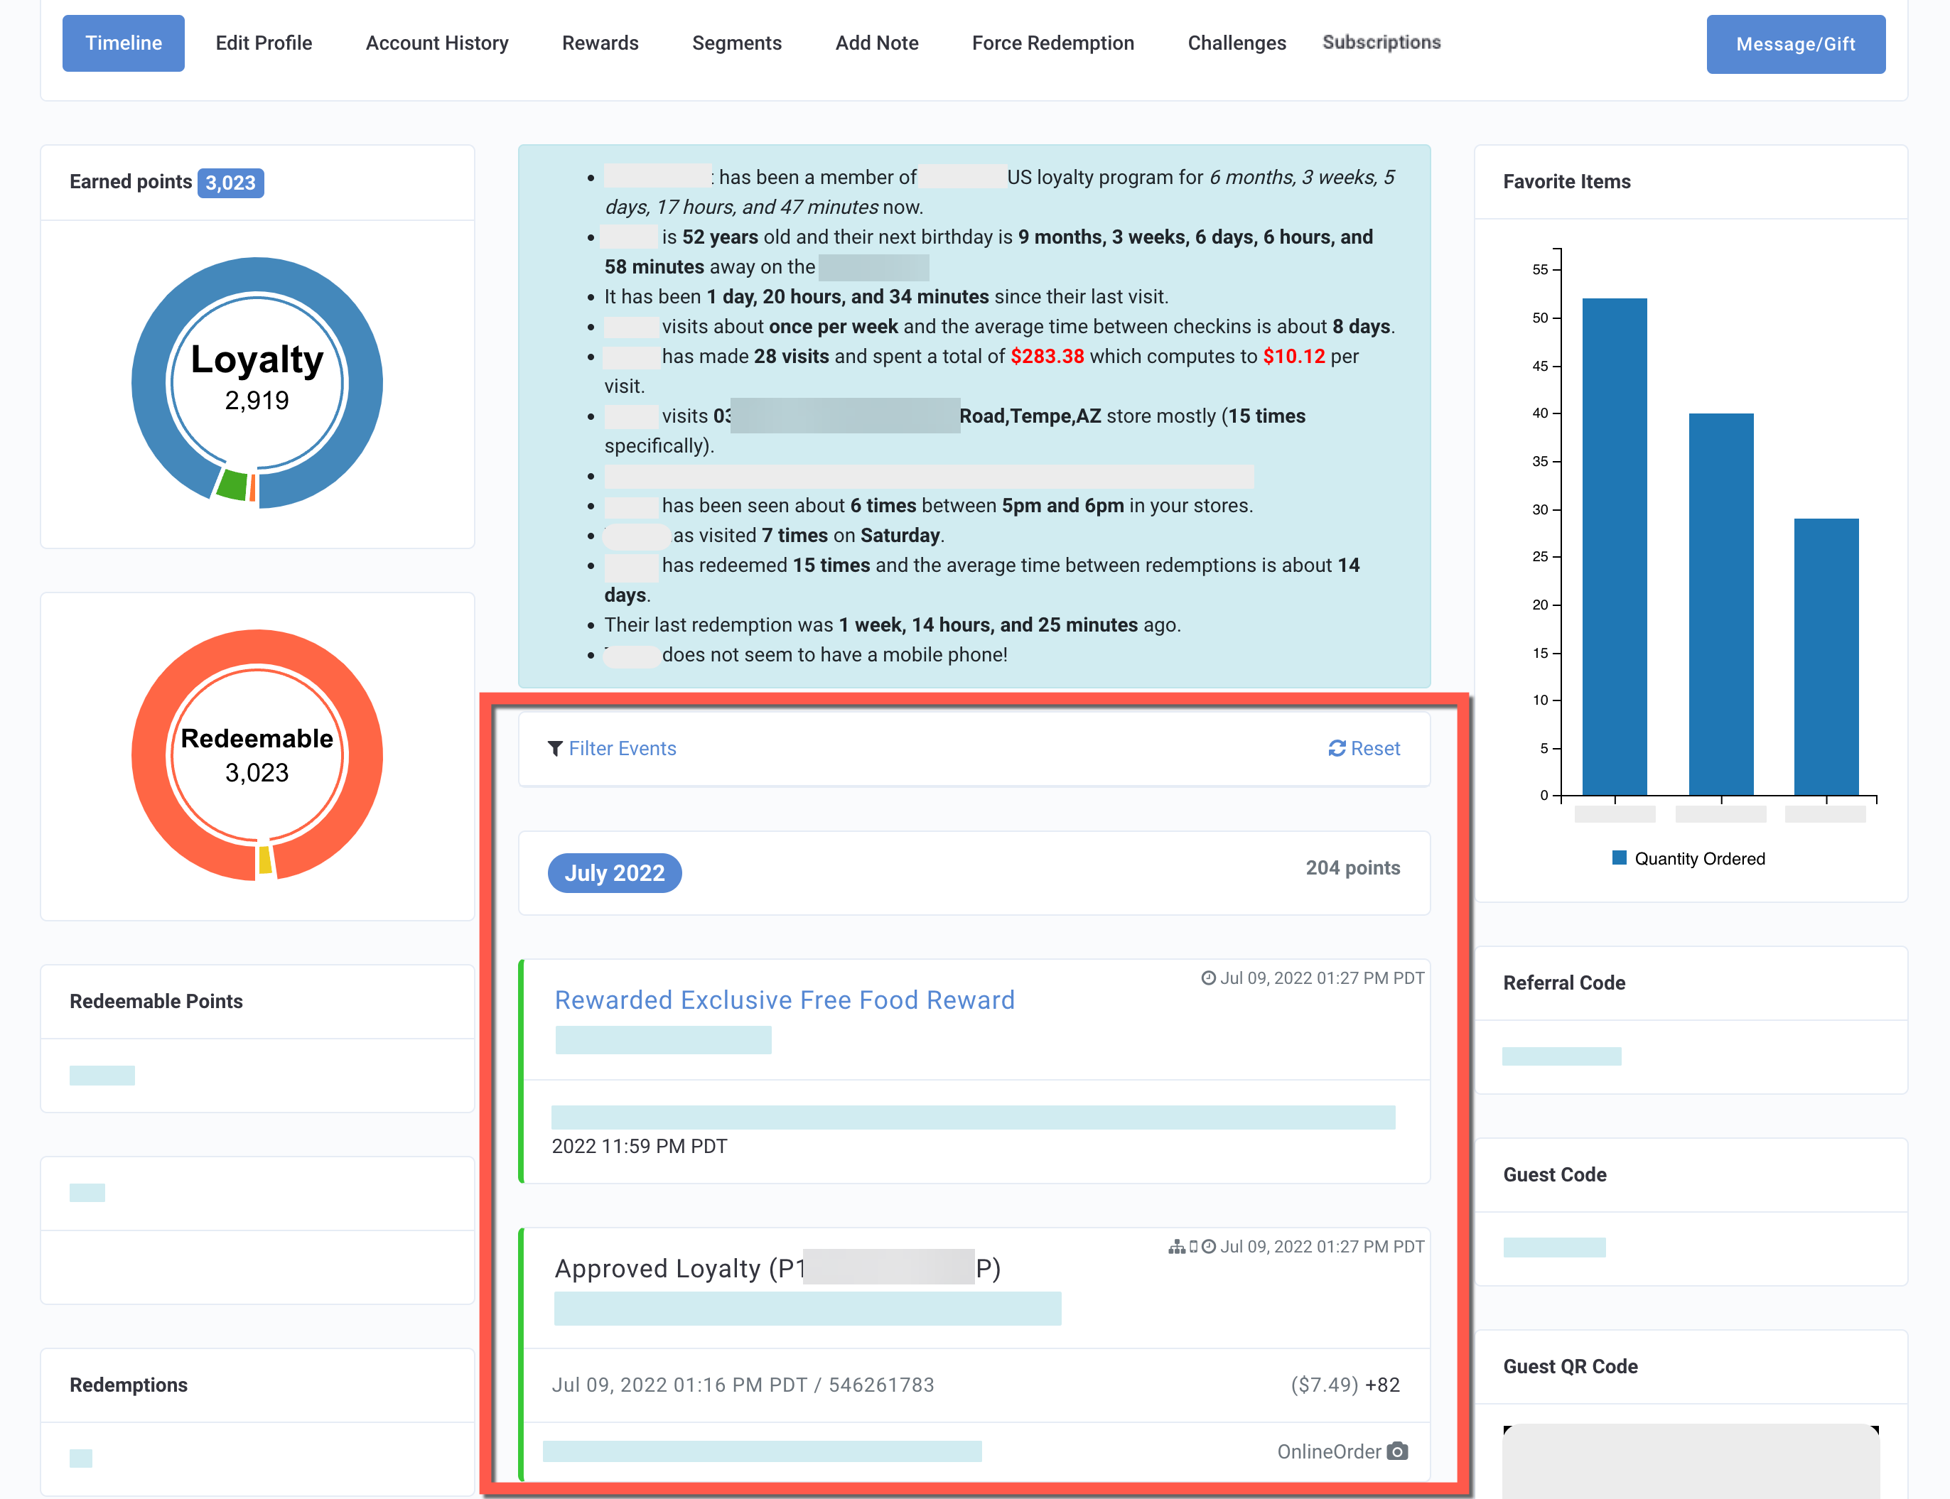Screen dimensions: 1950x1499
Task: Click the yellow segment of Redeemable donut
Action: (265, 860)
